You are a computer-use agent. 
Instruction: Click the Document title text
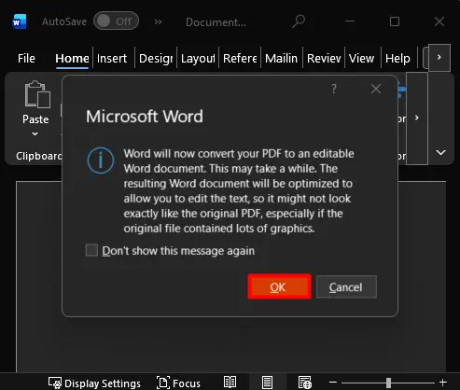(x=216, y=22)
